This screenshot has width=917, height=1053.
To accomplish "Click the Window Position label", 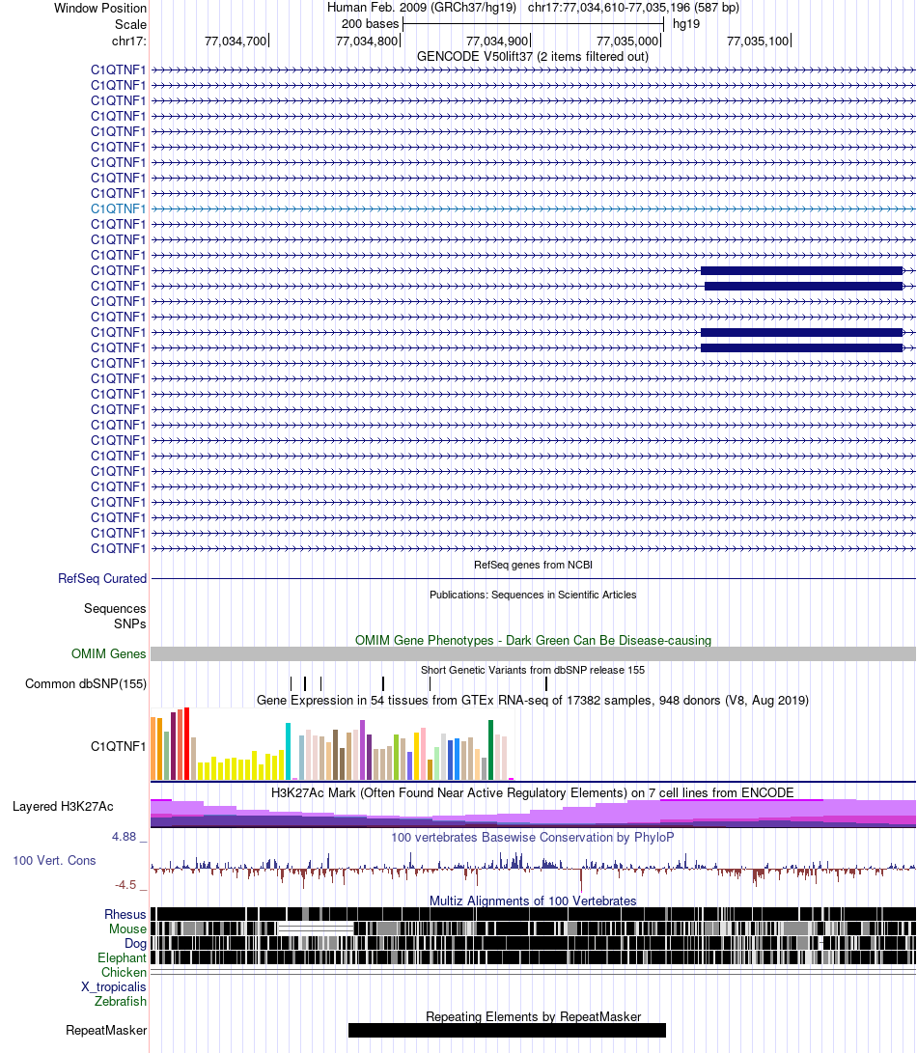I will coord(100,8).
